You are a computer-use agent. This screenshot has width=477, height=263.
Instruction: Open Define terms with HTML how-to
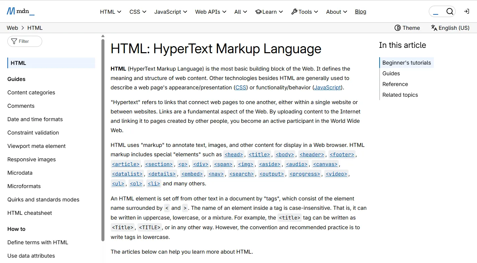(38, 242)
